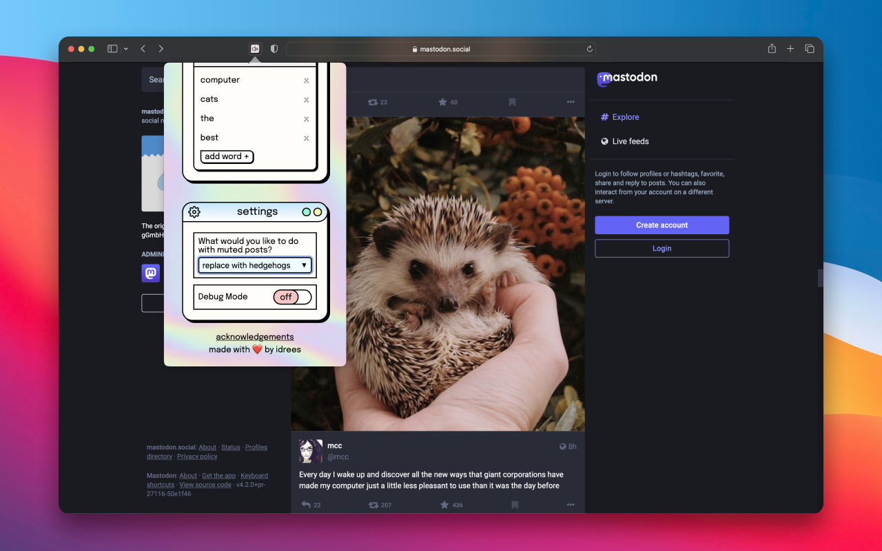Open 'replace with hedgehogs' dropdown
This screenshot has height=551, width=882.
[x=255, y=265]
